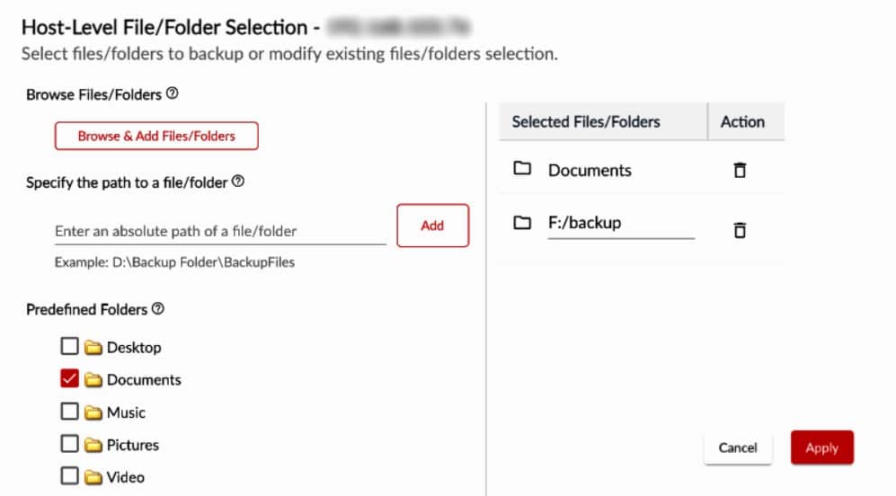Viewport: 896px width, 496px height.
Task: Check the Music folder checkbox
Action: [69, 412]
